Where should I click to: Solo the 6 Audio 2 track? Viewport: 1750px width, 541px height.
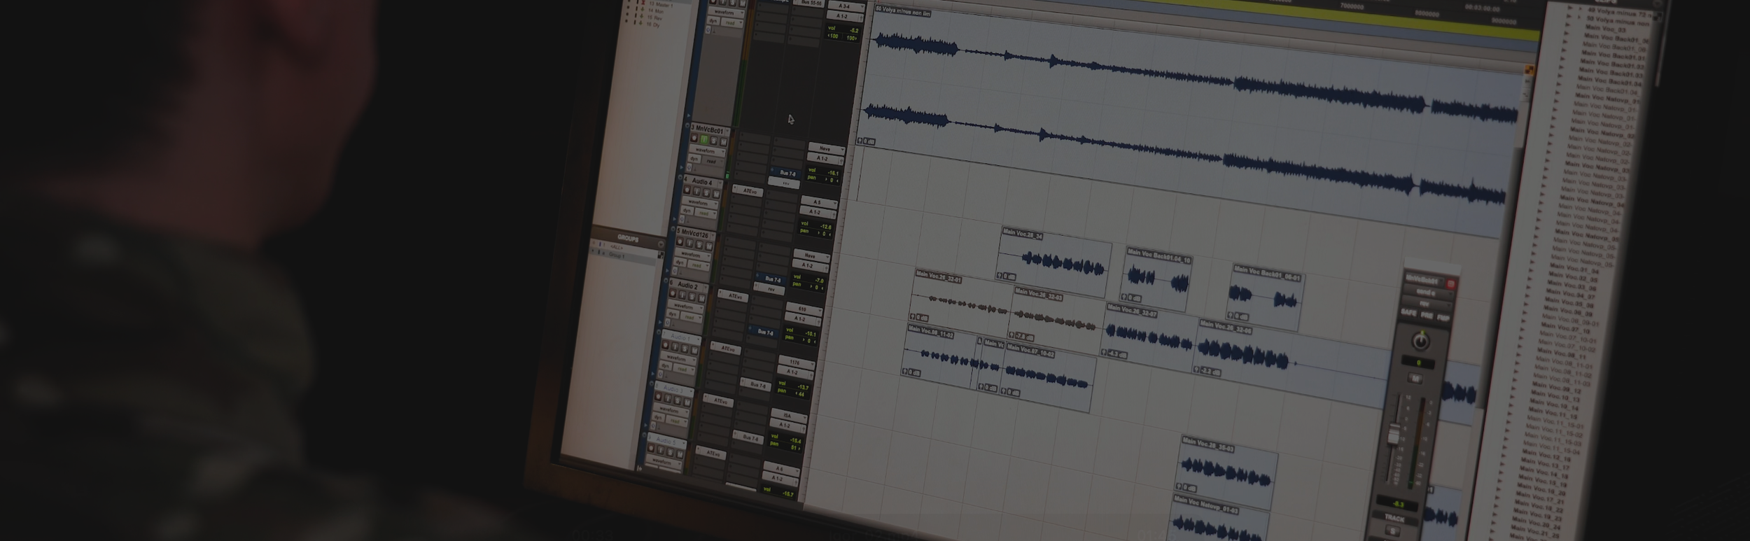[x=692, y=296]
